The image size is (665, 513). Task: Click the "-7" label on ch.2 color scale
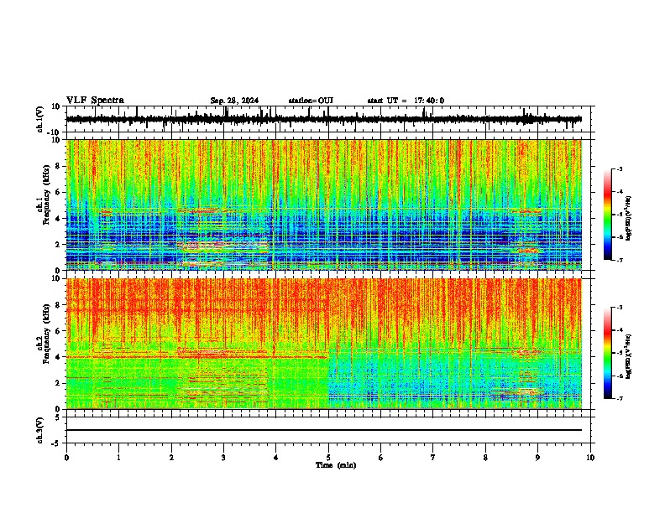coord(620,398)
